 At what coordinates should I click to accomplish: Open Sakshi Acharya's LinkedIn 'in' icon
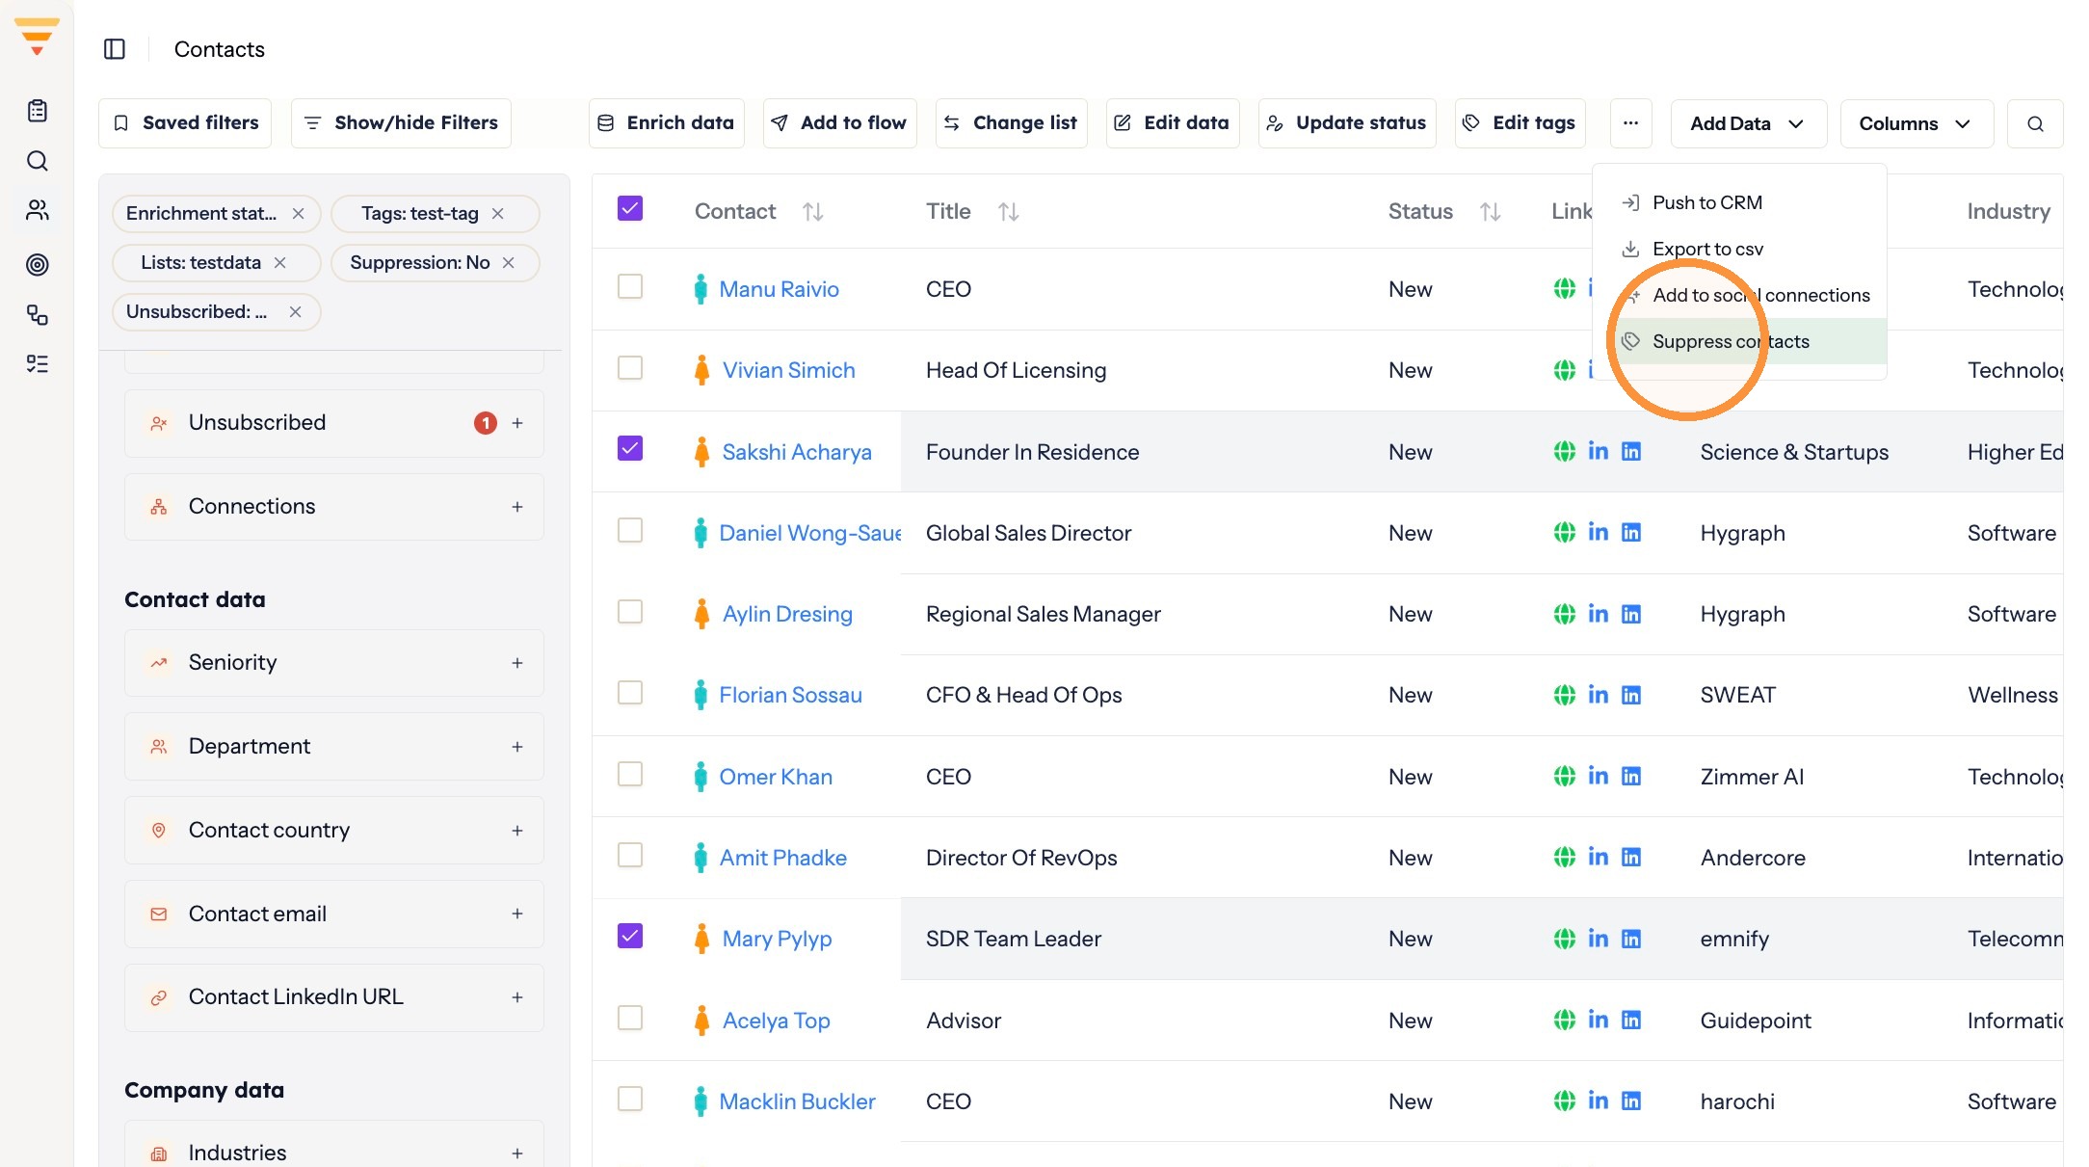tap(1599, 452)
